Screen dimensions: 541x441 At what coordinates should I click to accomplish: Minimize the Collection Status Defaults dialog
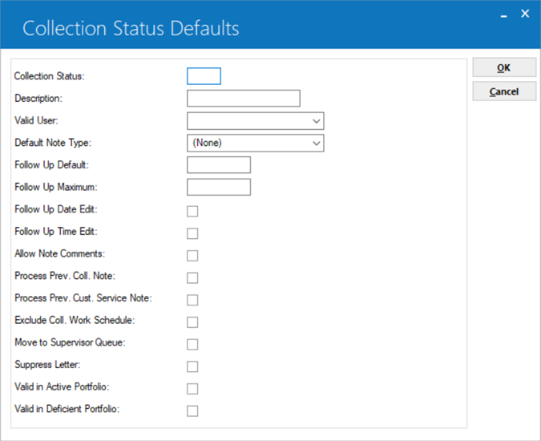click(x=504, y=14)
